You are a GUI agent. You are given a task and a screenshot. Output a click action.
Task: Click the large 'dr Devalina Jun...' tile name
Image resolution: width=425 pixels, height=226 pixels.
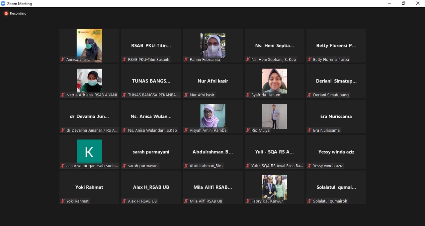89,116
